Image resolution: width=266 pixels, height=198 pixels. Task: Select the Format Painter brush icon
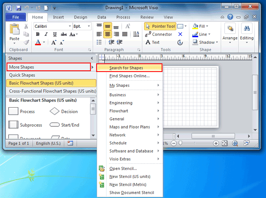[26, 42]
